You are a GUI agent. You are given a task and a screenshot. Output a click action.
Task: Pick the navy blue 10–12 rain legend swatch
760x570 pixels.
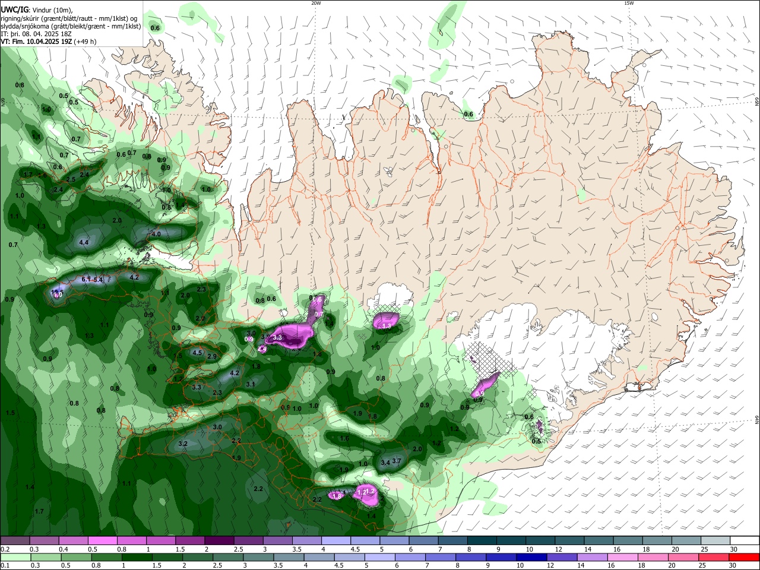click(531, 557)
